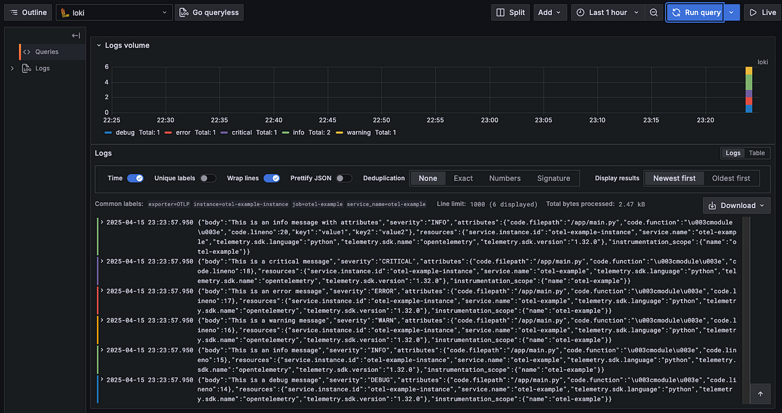Zoom out the time range
This screenshot has height=413, width=782.
(x=654, y=12)
